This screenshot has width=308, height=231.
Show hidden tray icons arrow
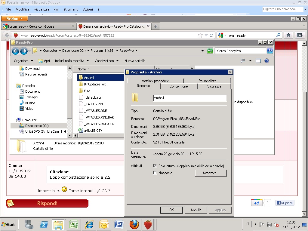pos(255,224)
